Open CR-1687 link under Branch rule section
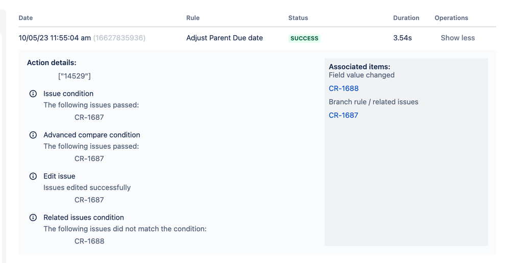The height and width of the screenshot is (263, 510). (x=344, y=115)
